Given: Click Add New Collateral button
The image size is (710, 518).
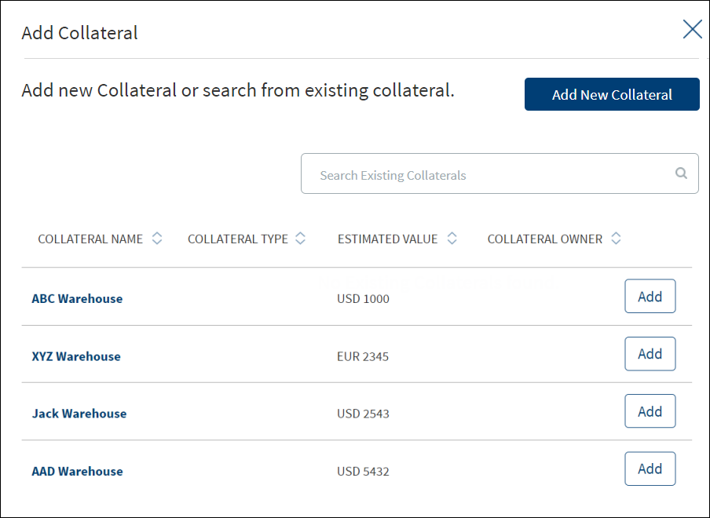Looking at the screenshot, I should pyautogui.click(x=612, y=94).
